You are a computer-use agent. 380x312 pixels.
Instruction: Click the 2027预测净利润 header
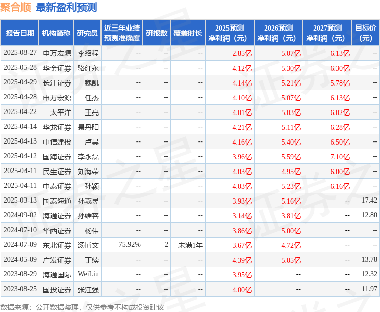point(327,33)
